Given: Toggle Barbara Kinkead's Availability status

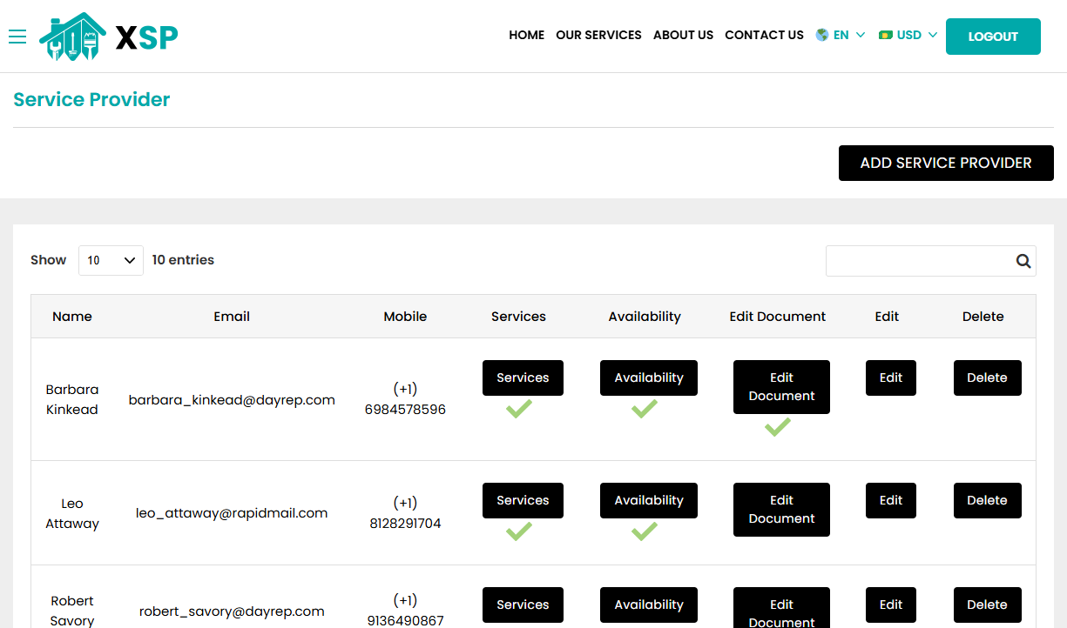Looking at the screenshot, I should pos(648,377).
